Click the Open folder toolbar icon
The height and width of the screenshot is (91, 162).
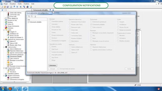point(5,7)
